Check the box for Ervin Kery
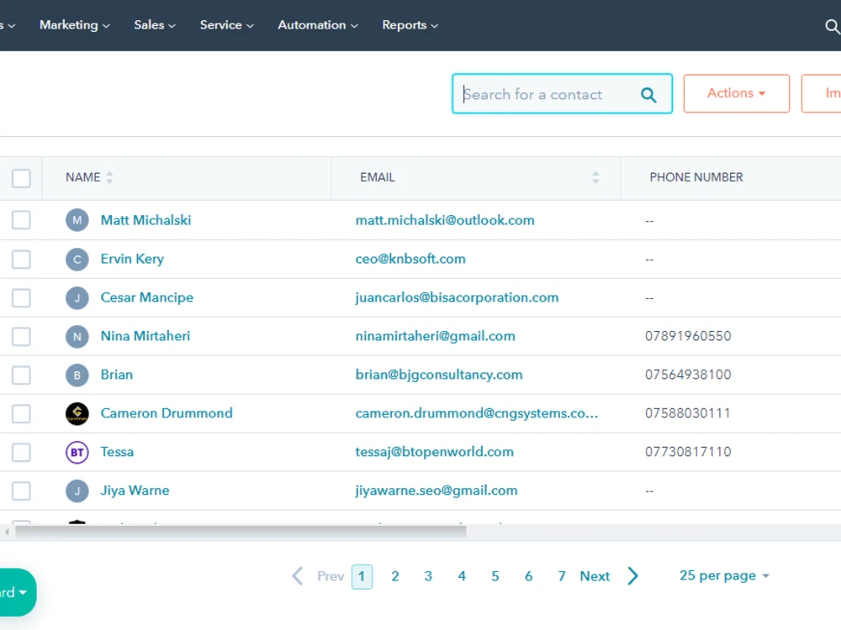Viewport: 841px width, 630px height. pos(22,260)
